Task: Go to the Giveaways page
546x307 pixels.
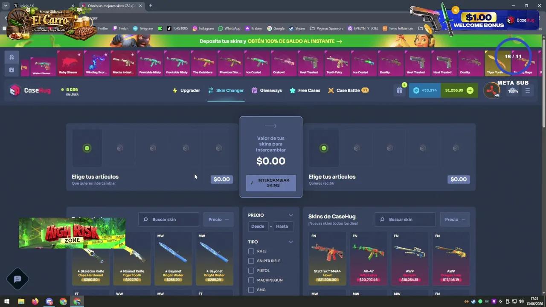Action: [267, 90]
